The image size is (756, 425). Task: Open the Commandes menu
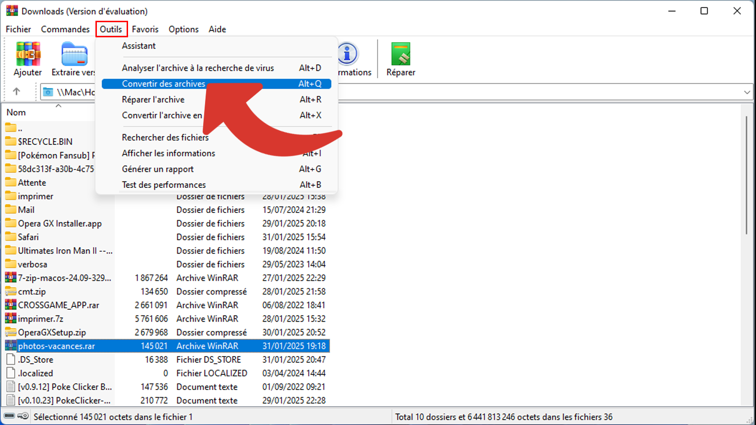[65, 29]
